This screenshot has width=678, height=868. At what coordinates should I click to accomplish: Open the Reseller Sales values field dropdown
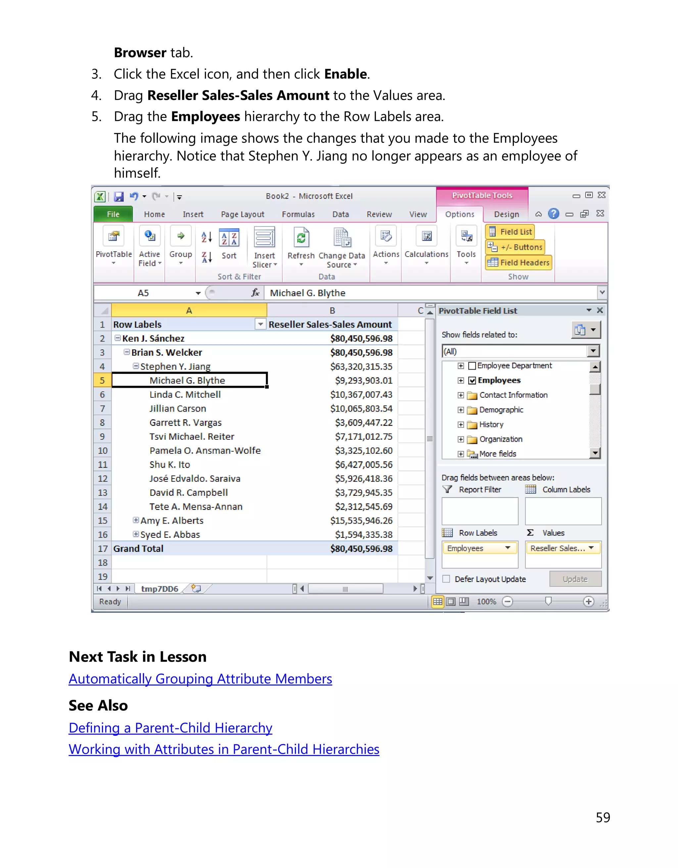(591, 548)
